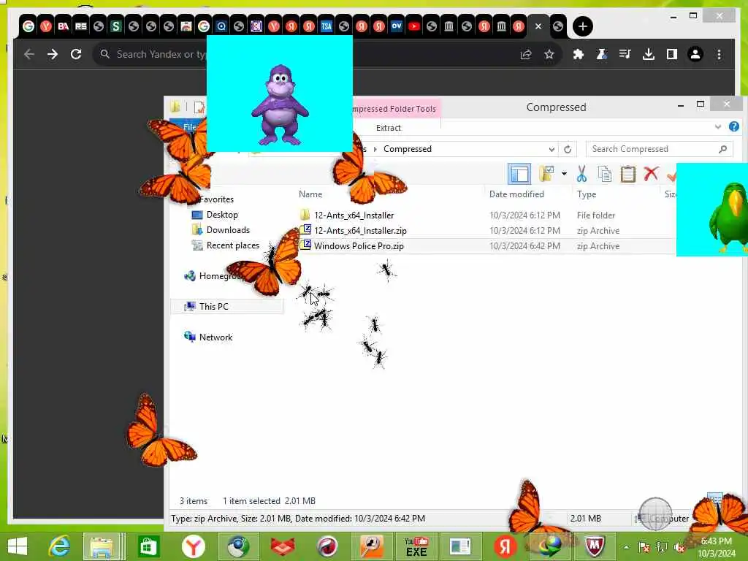Screen dimensions: 748x561
Task: Open Recent places in the navigation pane
Action: 233,245
